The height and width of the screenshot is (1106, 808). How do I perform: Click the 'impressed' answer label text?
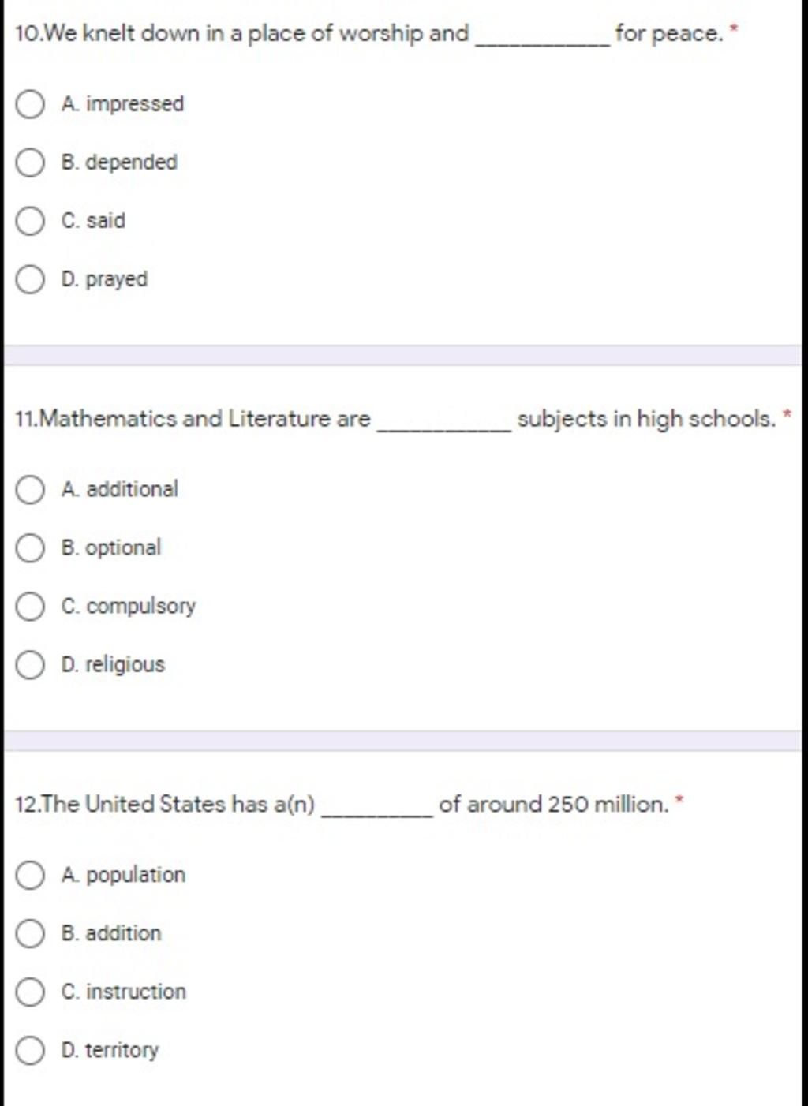pyautogui.click(x=135, y=104)
